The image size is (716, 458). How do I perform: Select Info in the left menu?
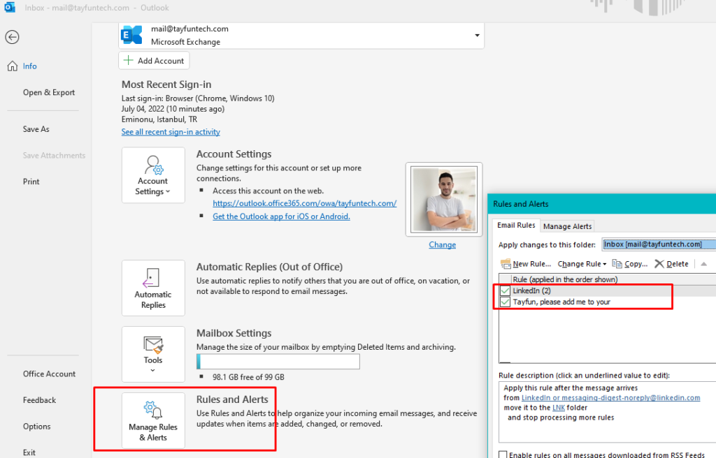[x=29, y=66]
